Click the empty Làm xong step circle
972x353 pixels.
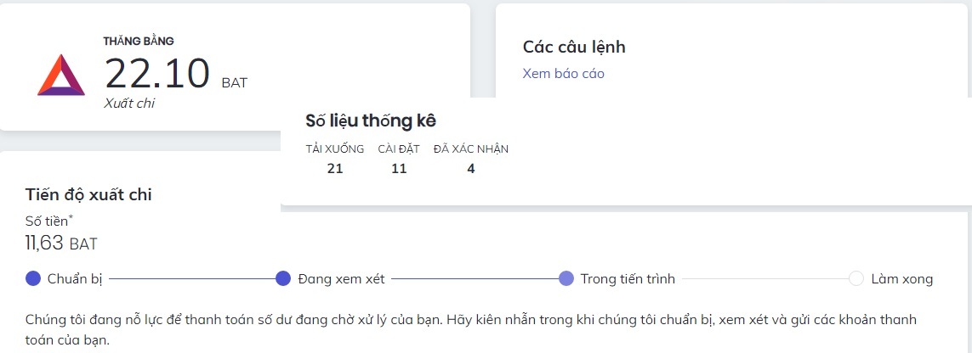point(856,278)
